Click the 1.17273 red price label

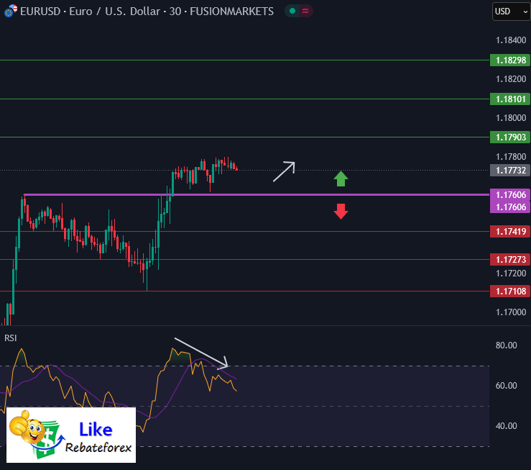(x=510, y=260)
